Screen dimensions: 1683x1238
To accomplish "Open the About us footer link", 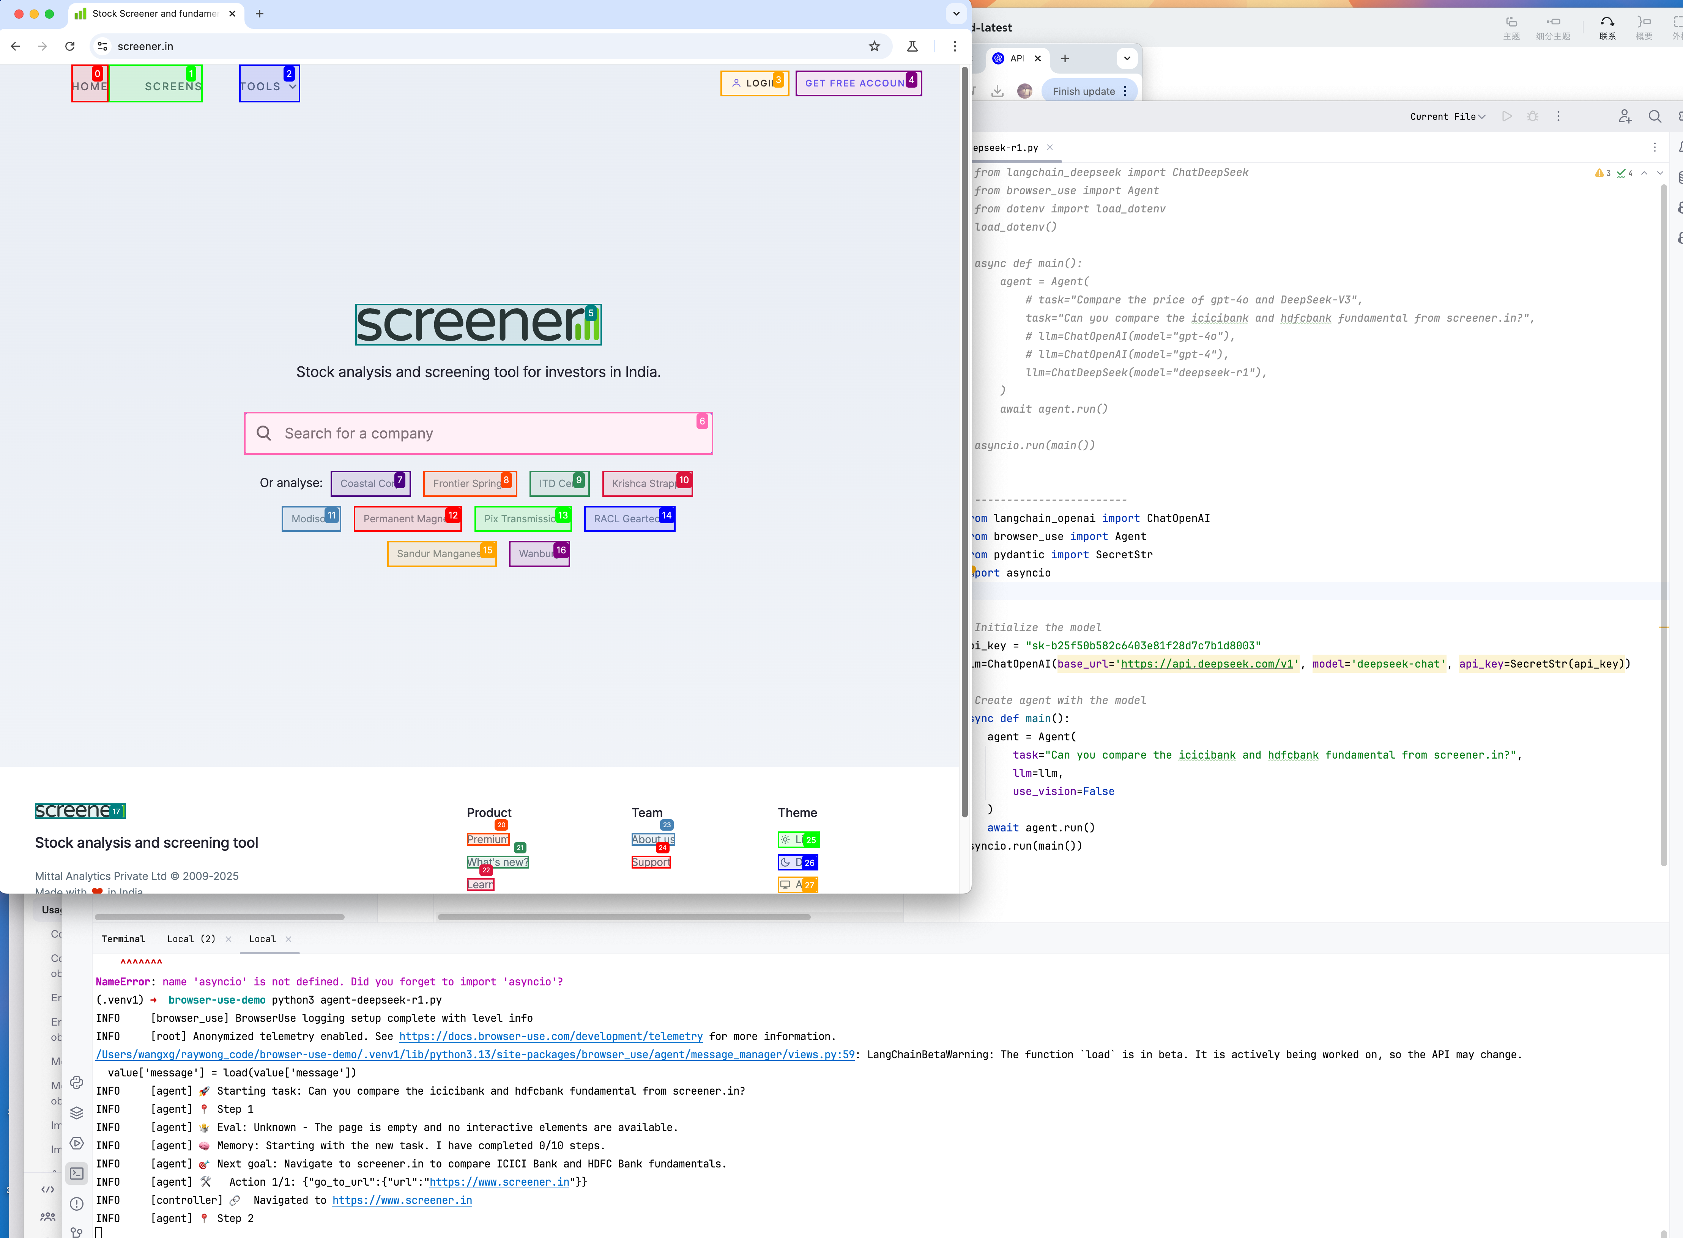I will [x=653, y=840].
